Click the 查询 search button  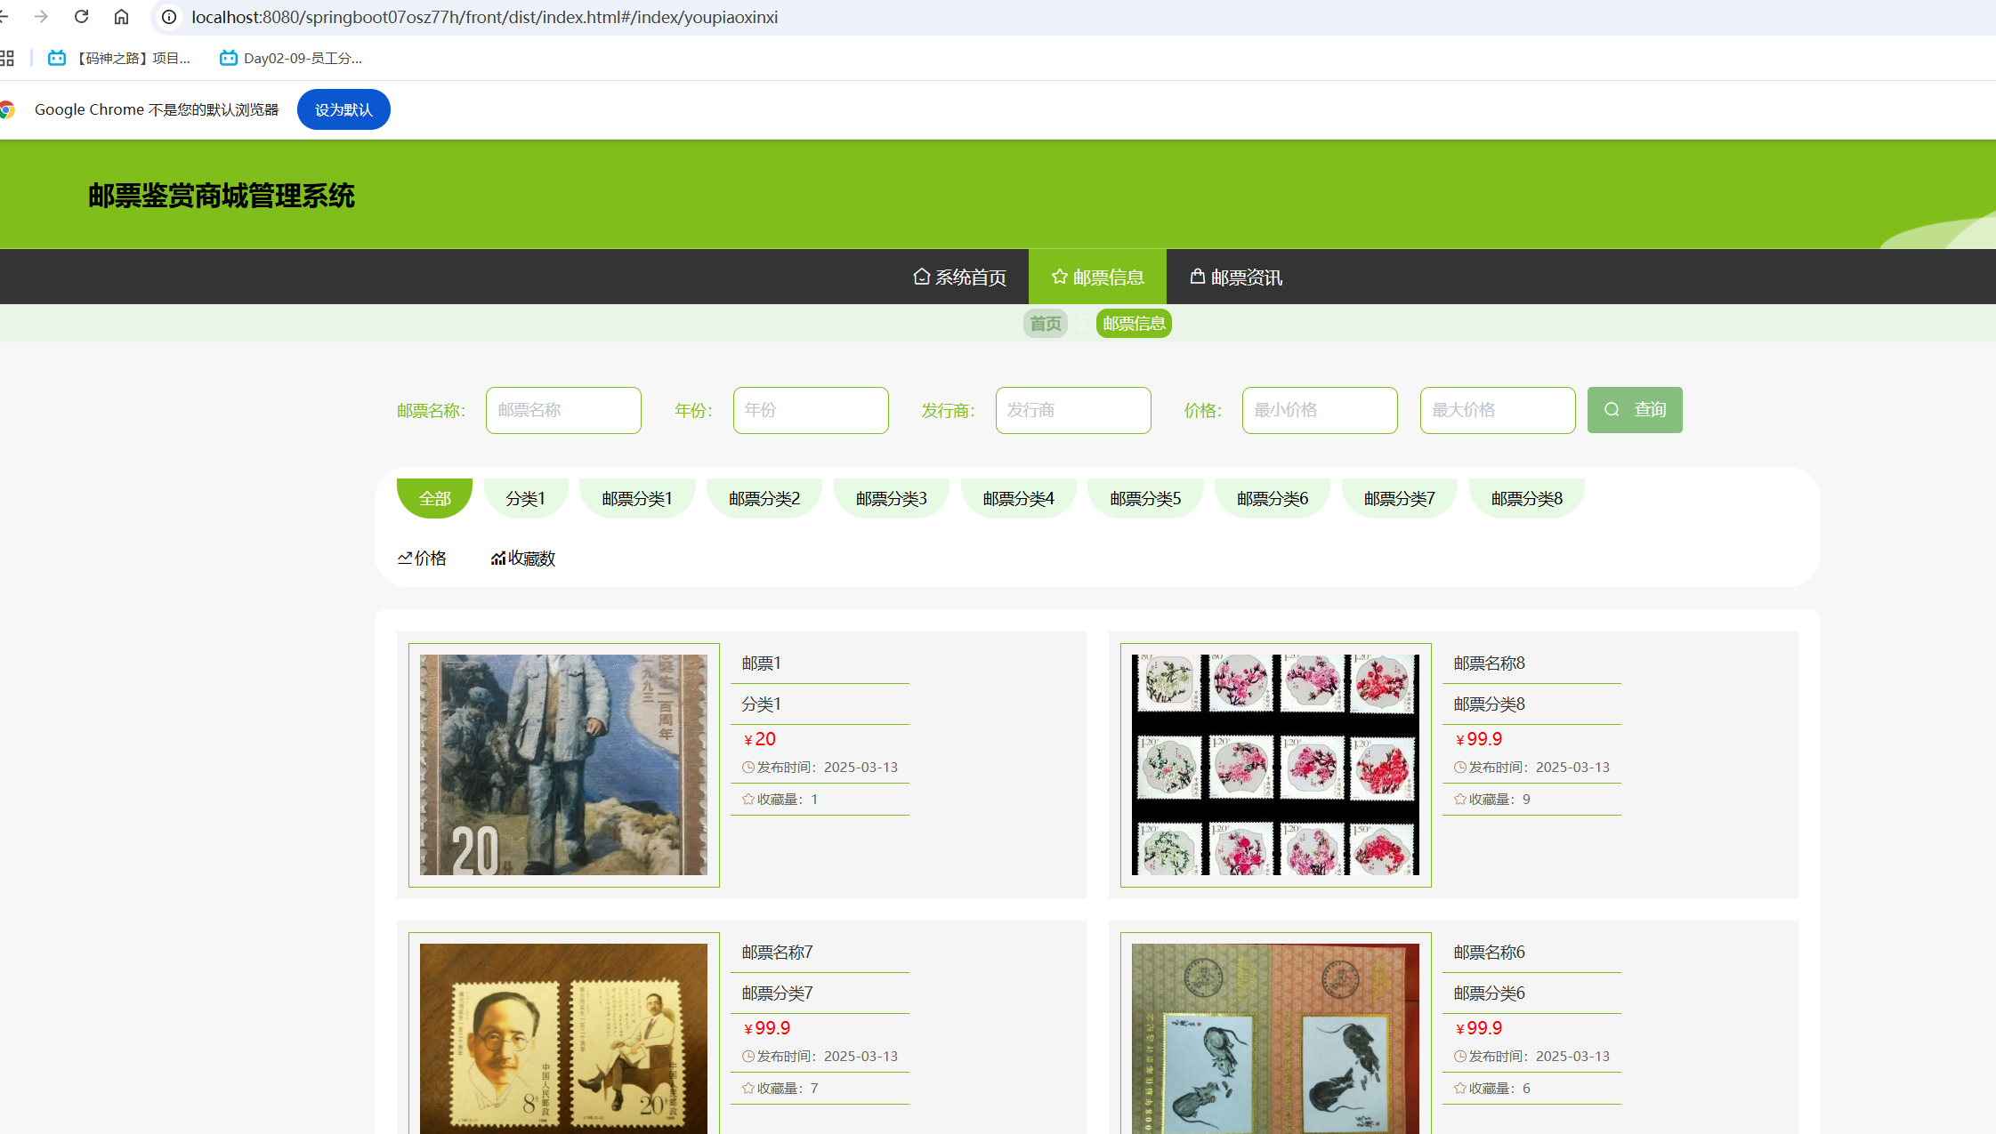[x=1634, y=410]
